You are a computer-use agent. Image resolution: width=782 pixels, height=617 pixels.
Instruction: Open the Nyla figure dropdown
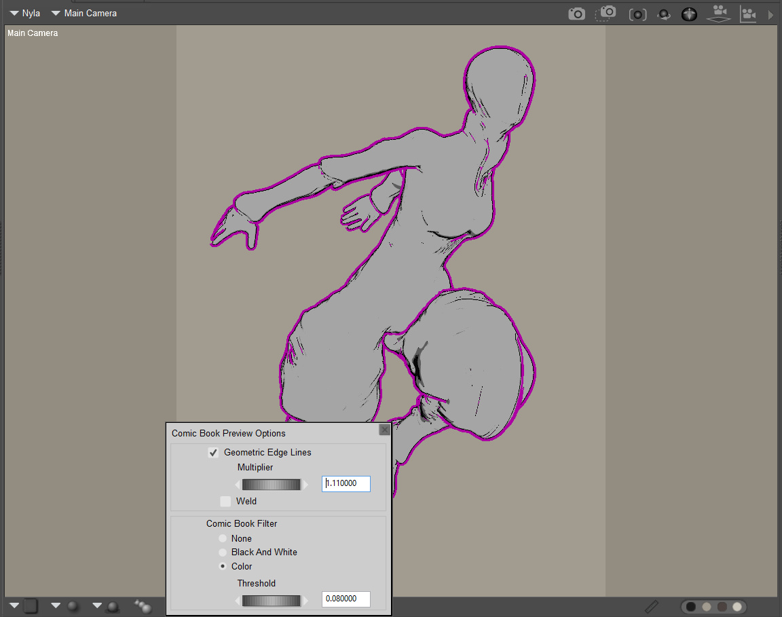tap(24, 13)
